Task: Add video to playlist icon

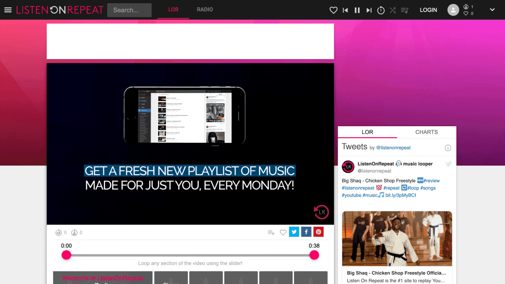Action: tap(271, 232)
